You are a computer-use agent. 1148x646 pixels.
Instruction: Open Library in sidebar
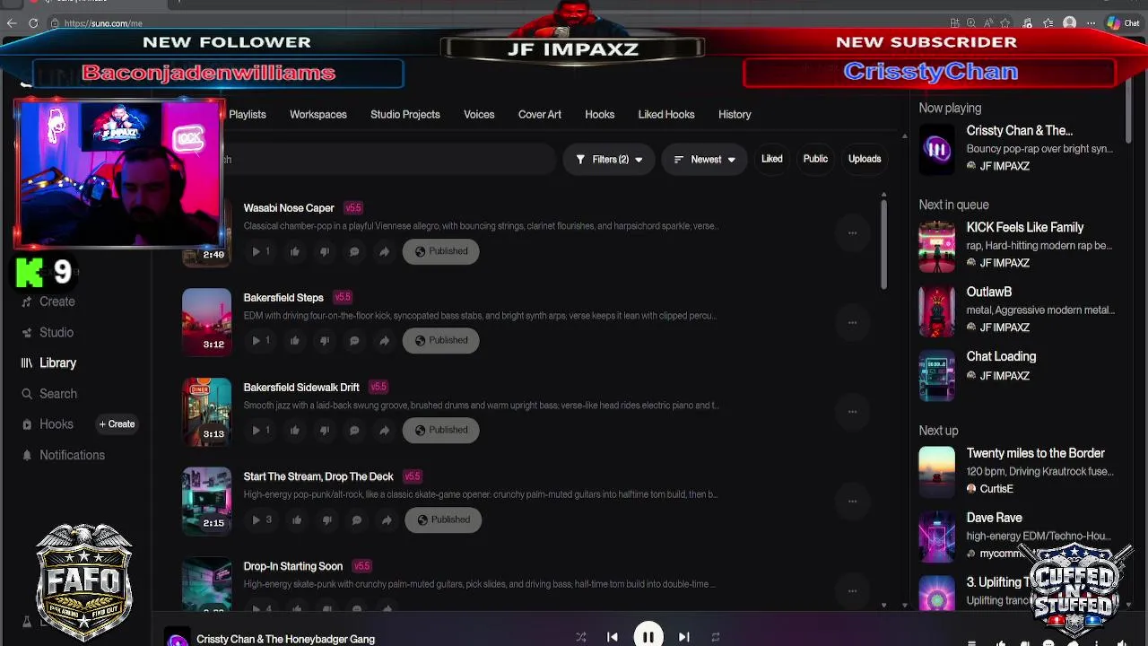[49, 363]
